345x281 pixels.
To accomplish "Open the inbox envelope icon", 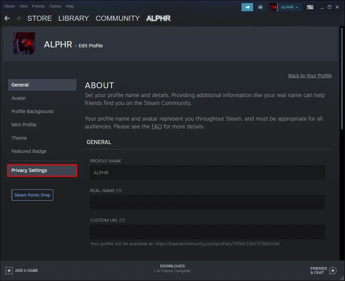I will 260,7.
